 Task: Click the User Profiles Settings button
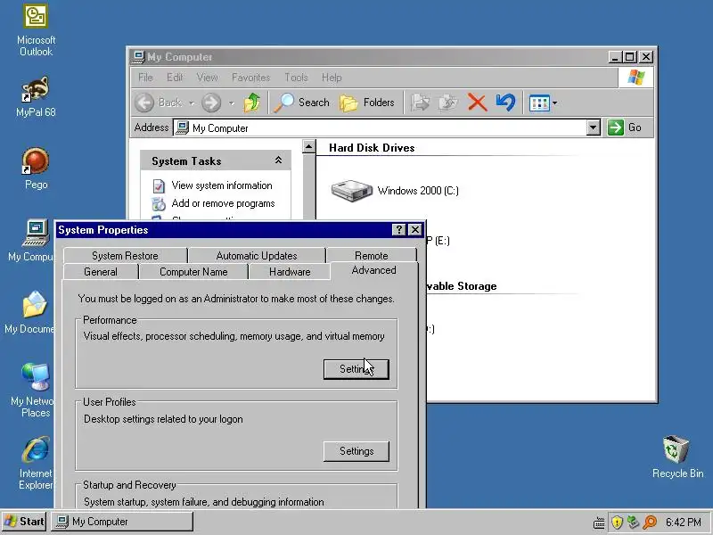click(x=356, y=451)
